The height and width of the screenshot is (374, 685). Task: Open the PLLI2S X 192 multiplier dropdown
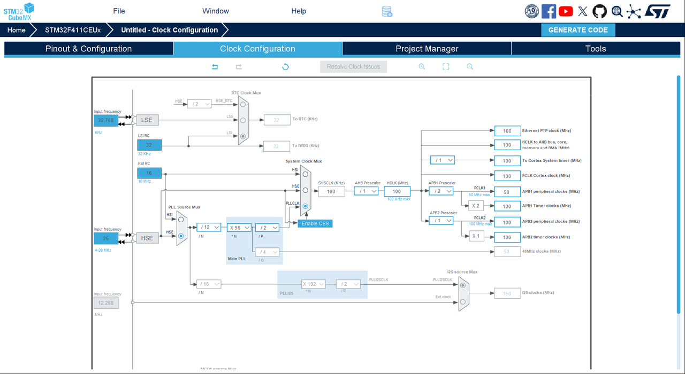(314, 284)
